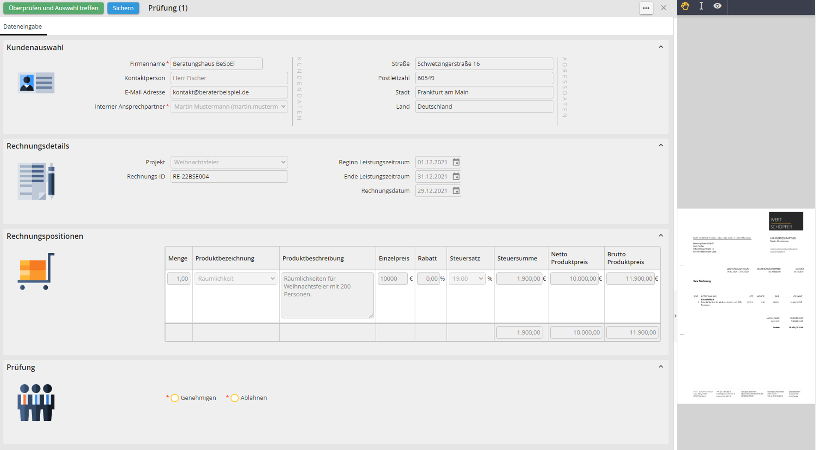Image resolution: width=816 pixels, height=450 pixels.
Task: Expand the Steuersatz 19.00 dropdown
Action: coord(467,278)
